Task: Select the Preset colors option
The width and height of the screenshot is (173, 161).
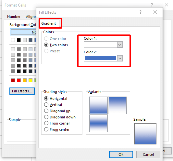Action: (x=46, y=51)
